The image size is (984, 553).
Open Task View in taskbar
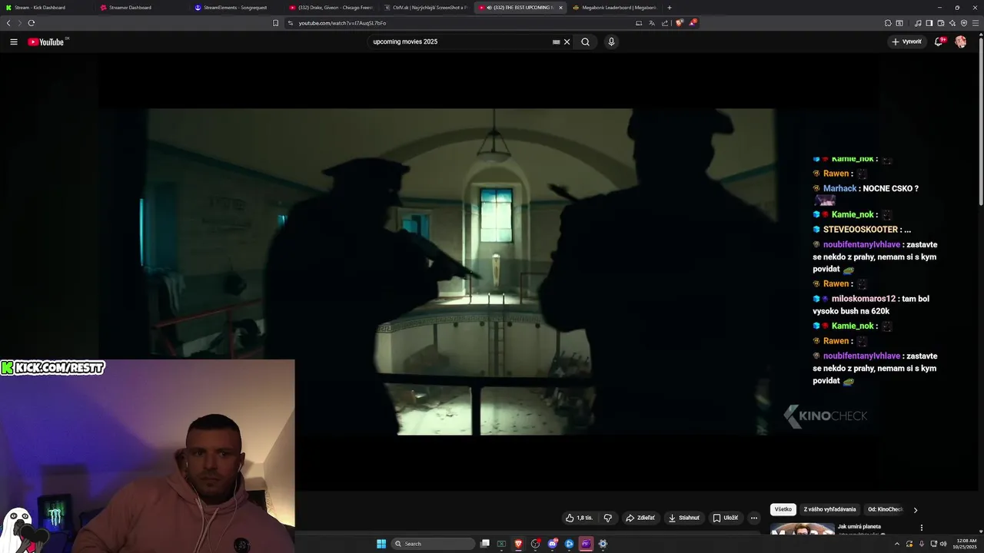(485, 544)
